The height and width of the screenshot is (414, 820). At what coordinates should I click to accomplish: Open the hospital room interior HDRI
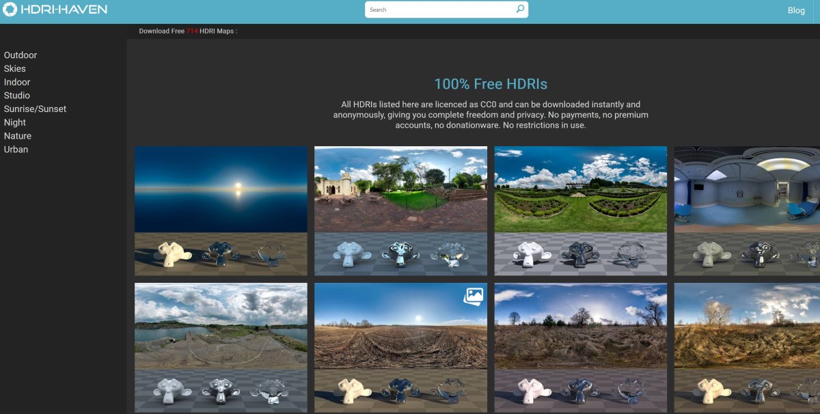[x=747, y=190]
